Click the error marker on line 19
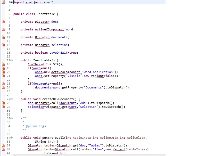 3,68
